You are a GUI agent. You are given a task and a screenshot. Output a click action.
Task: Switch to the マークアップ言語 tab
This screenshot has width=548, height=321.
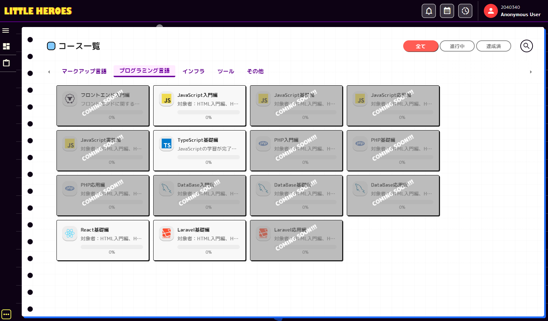click(84, 71)
